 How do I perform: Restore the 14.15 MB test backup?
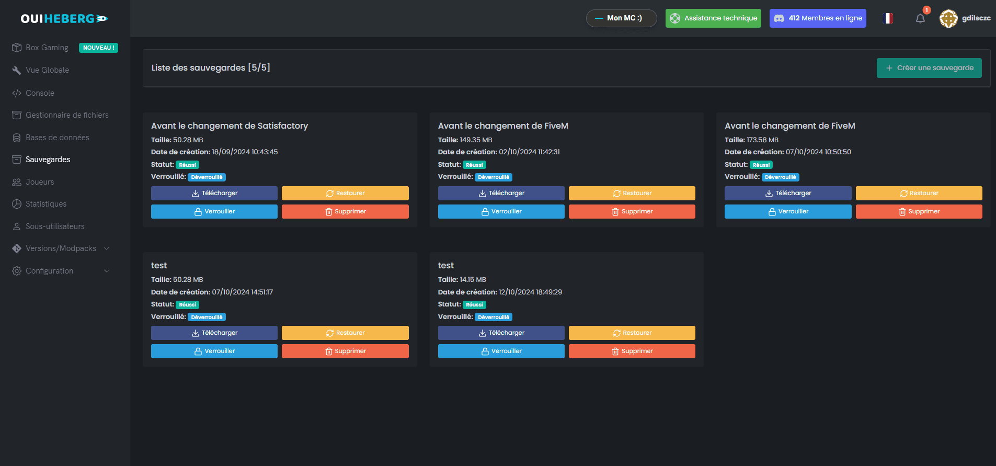632,333
